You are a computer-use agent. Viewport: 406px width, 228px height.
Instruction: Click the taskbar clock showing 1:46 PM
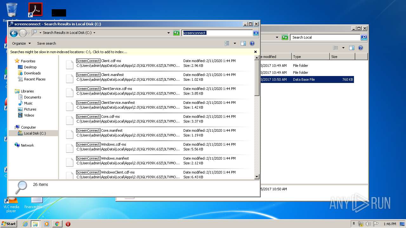[390, 224]
